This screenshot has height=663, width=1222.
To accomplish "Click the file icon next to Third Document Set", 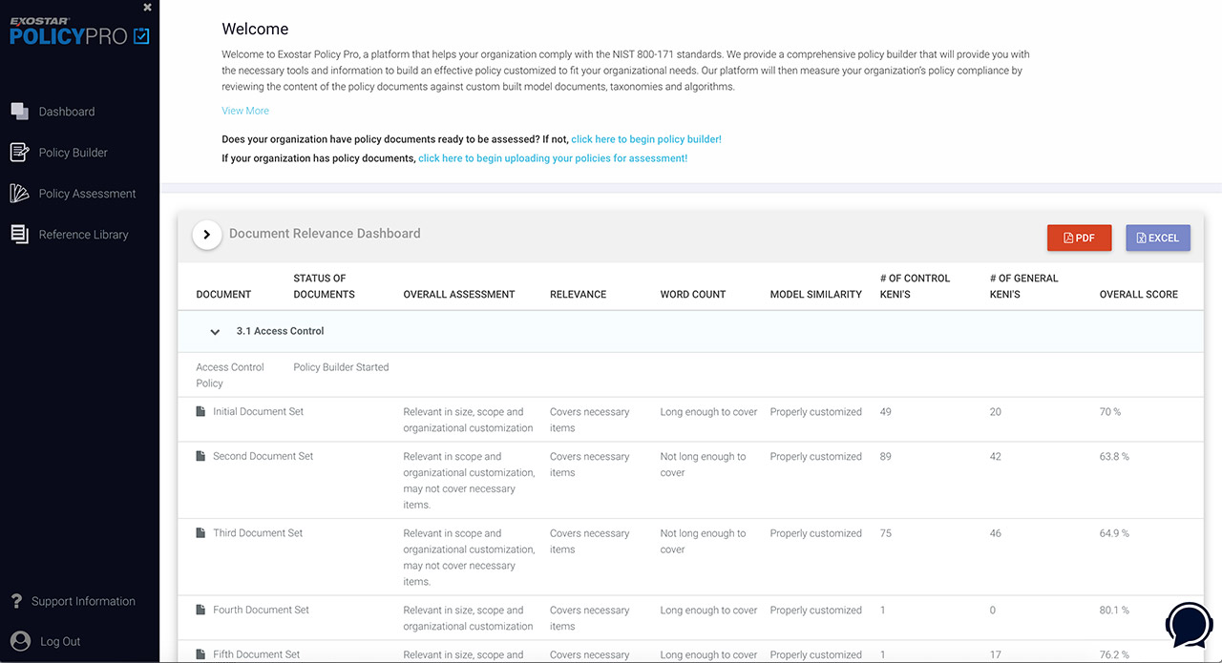I will tap(200, 532).
